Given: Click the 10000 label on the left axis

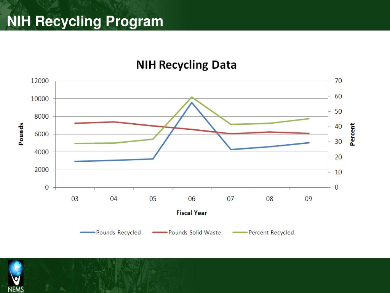Looking at the screenshot, I should [40, 99].
